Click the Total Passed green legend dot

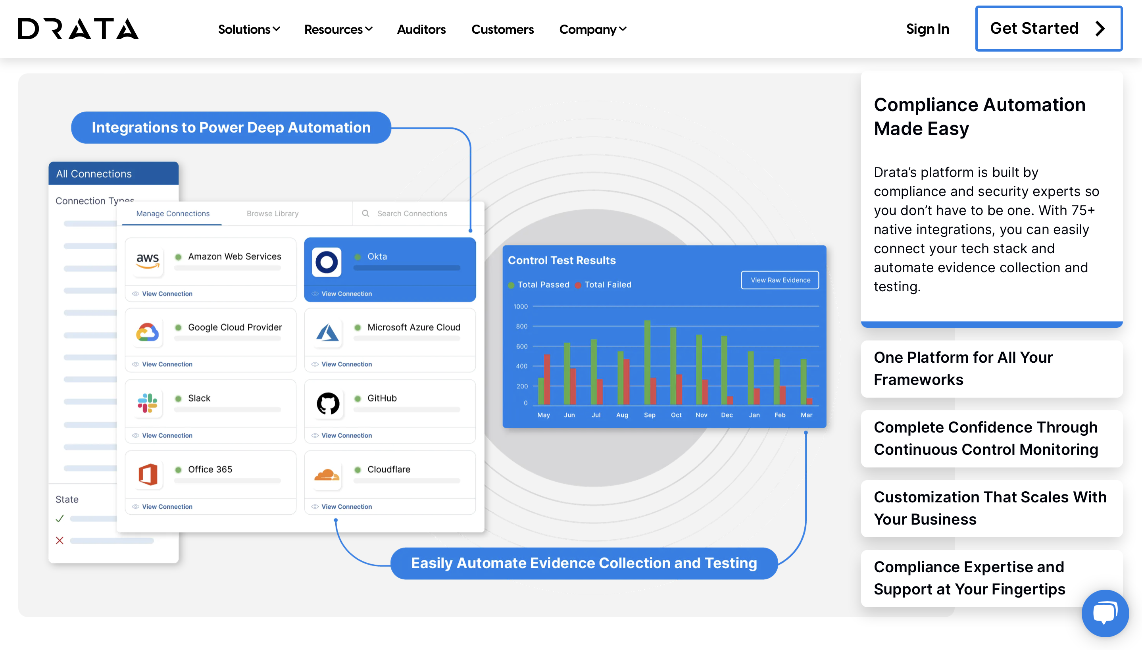[x=511, y=285]
